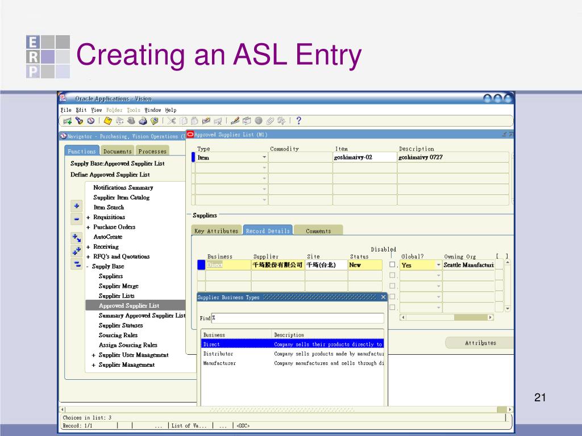This screenshot has width=582, height=436.
Task: Click the Close Form toolbar icon
Action: click(x=155, y=121)
